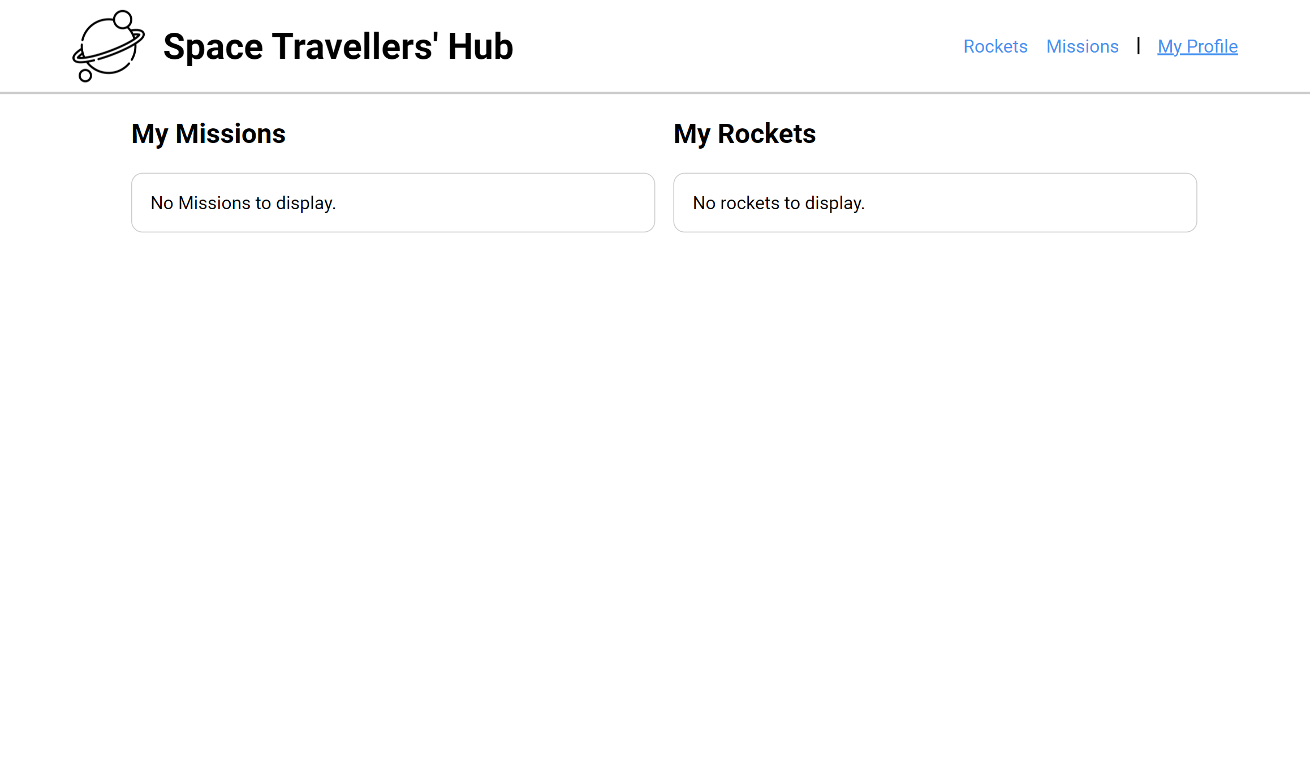Image resolution: width=1310 pixels, height=778 pixels.
Task: Click the divider between Missions and My Profile
Action: pos(1138,46)
